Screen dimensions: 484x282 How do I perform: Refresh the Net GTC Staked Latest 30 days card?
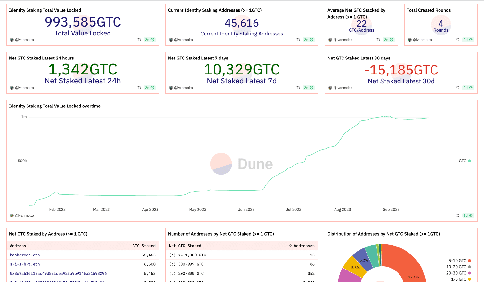pos(457,88)
